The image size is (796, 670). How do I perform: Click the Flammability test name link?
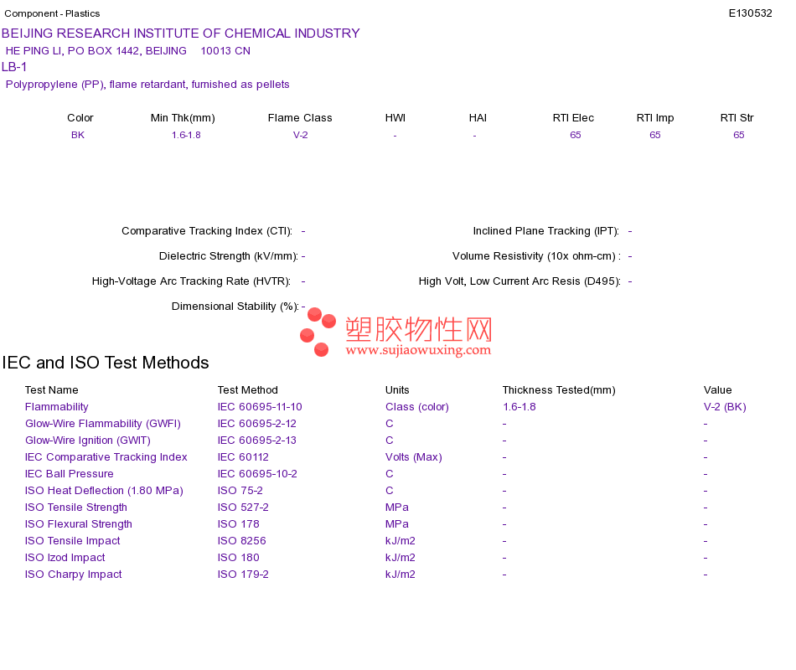pos(56,407)
